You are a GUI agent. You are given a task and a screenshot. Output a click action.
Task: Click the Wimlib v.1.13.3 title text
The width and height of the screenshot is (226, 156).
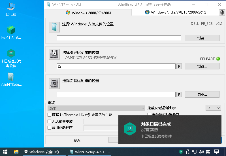pos(130,5)
